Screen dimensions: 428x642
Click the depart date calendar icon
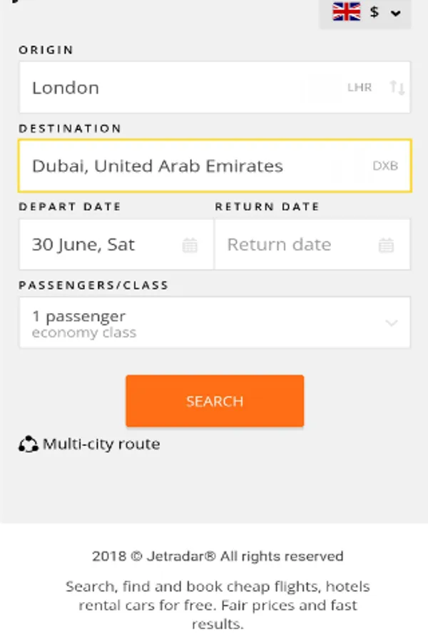click(190, 245)
